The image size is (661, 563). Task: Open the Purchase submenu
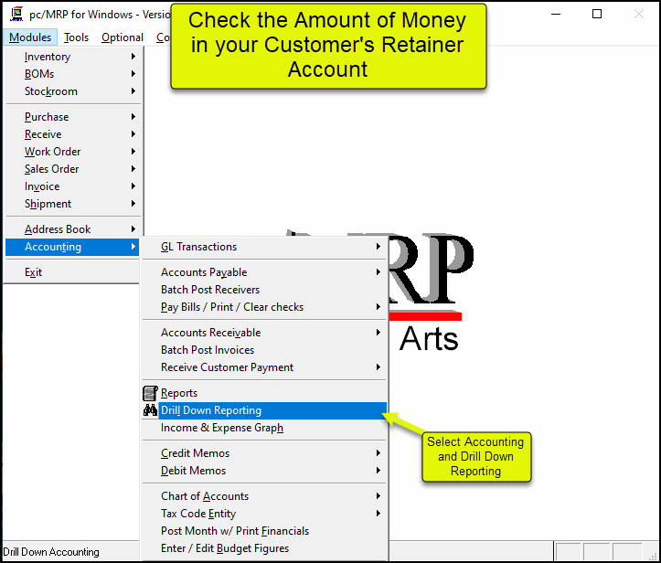coord(72,117)
